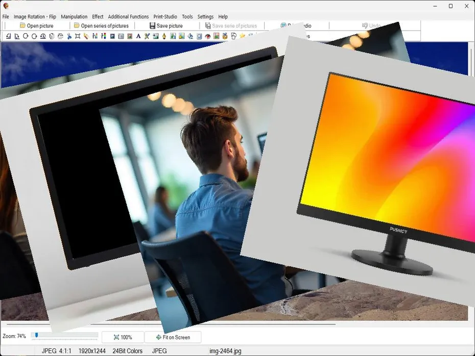Click the mirror flip icon

(51, 36)
